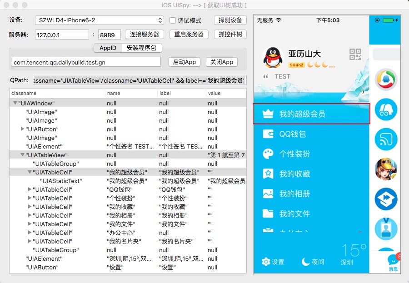Tap the QR code icon beside profile name

coord(355,55)
